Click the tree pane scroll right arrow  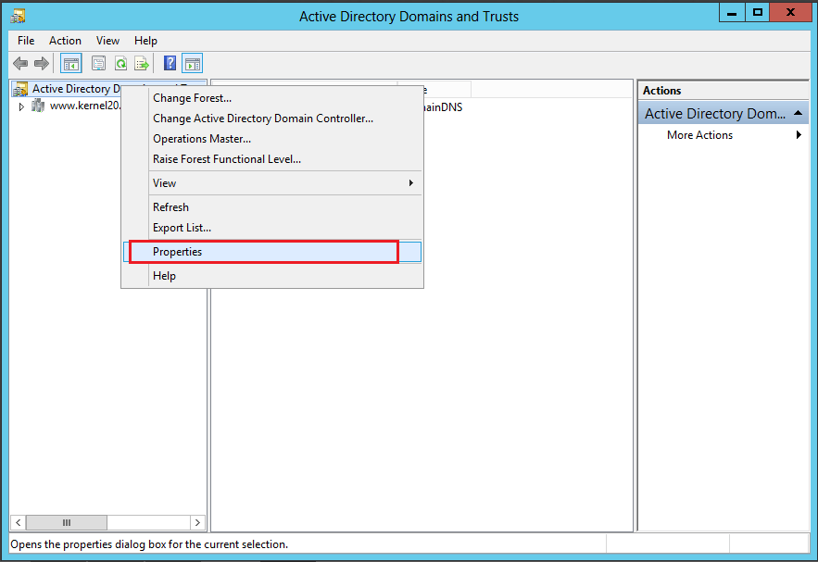pos(197,522)
